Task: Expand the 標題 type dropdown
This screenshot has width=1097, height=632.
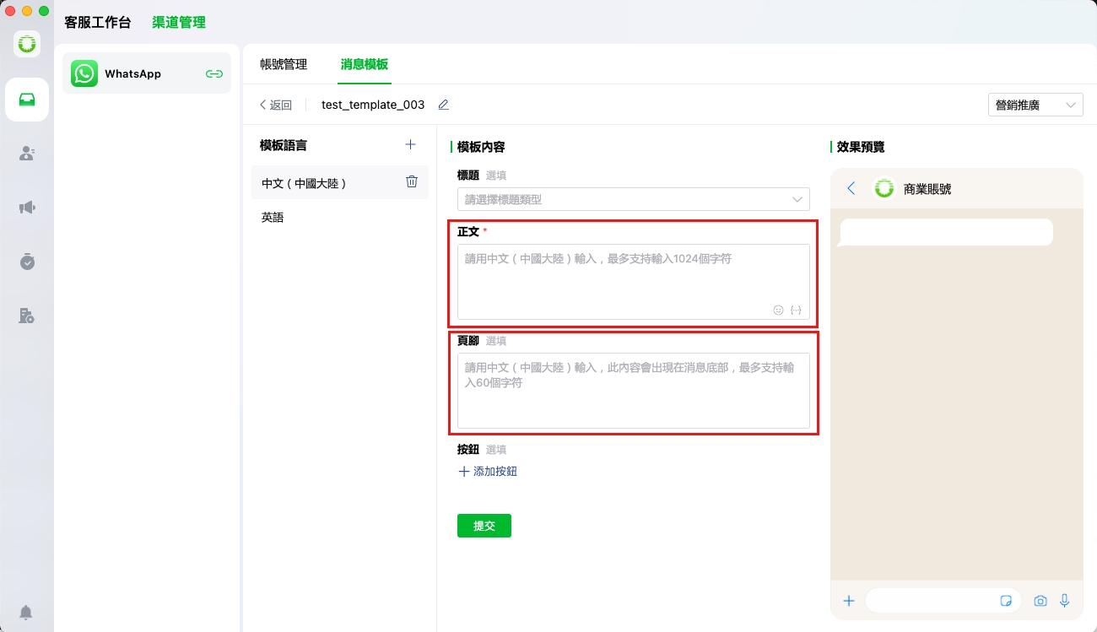Action: [633, 199]
